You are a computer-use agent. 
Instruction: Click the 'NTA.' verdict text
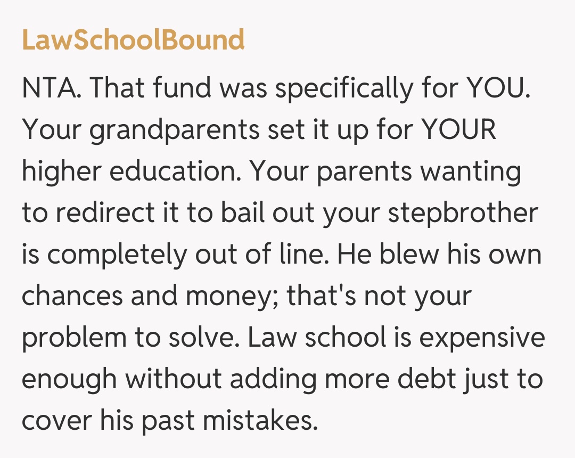pos(52,88)
